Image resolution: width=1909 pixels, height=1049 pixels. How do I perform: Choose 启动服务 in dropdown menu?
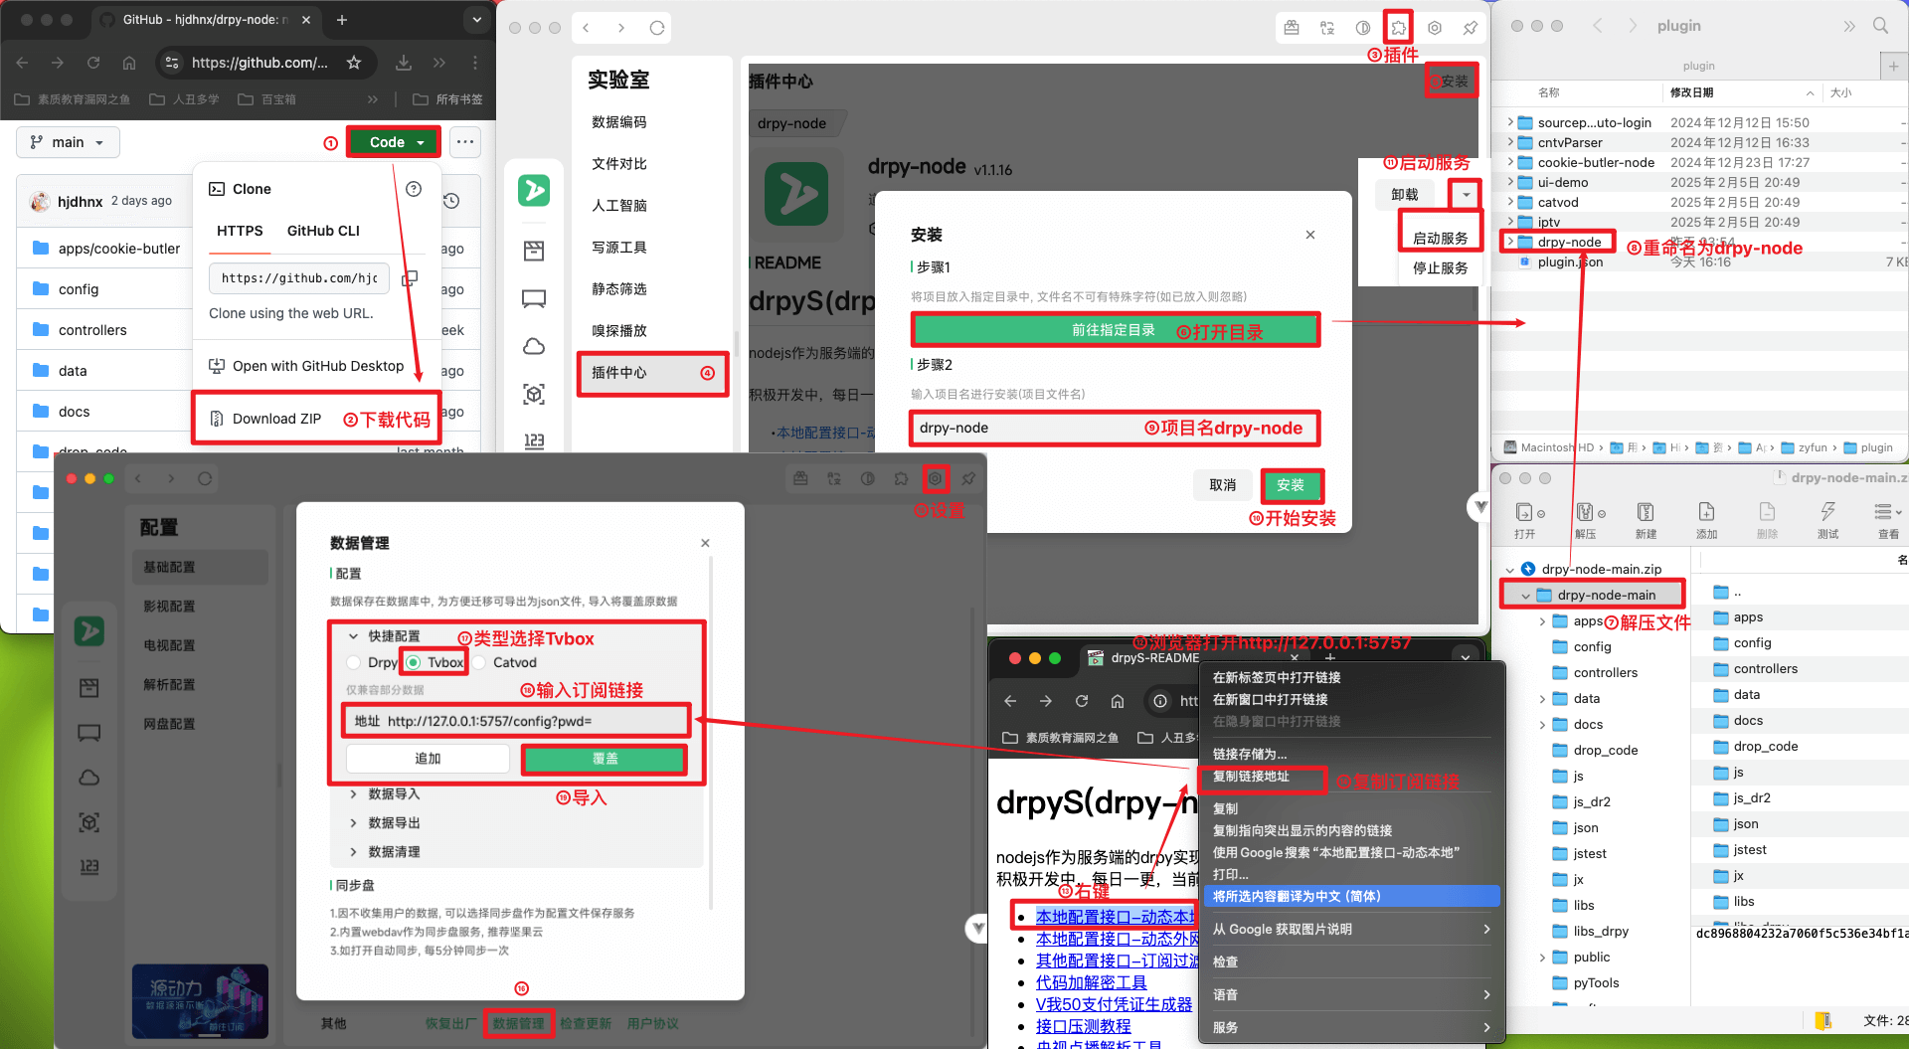(1440, 239)
